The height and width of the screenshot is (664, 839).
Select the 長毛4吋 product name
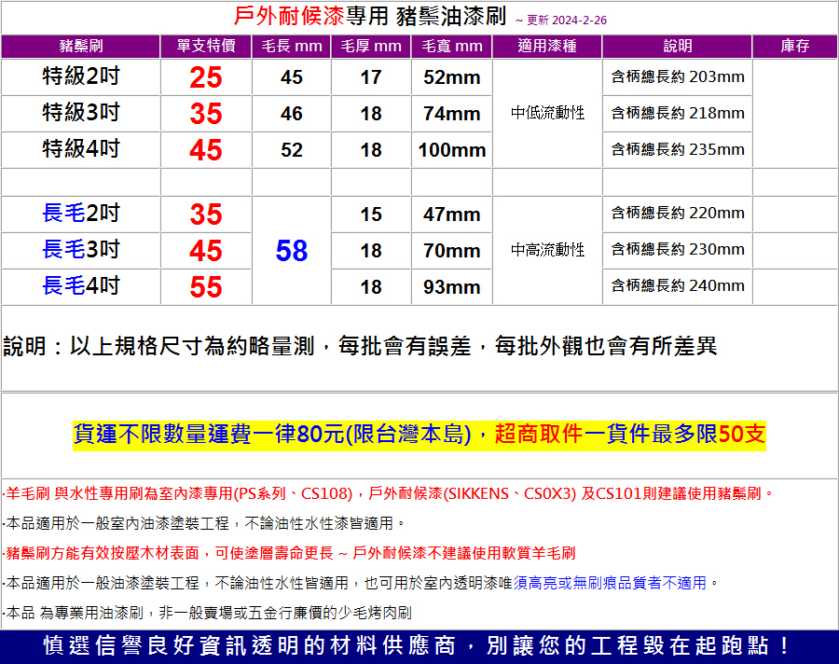coord(81,286)
